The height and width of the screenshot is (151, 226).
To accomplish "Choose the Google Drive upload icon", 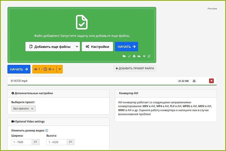I will (134, 56).
